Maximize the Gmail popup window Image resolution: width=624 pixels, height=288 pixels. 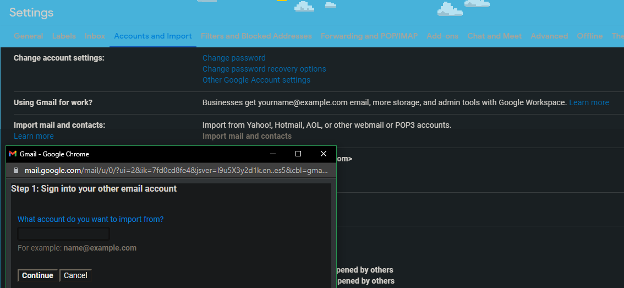(298, 154)
